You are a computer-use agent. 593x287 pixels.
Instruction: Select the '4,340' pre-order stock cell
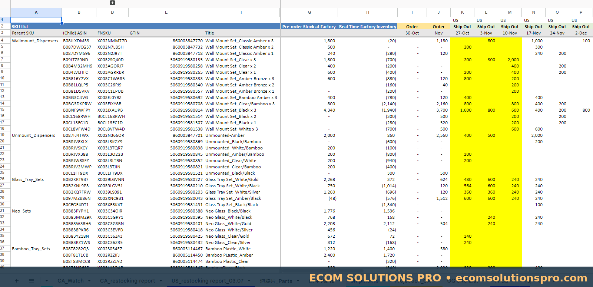309,110
